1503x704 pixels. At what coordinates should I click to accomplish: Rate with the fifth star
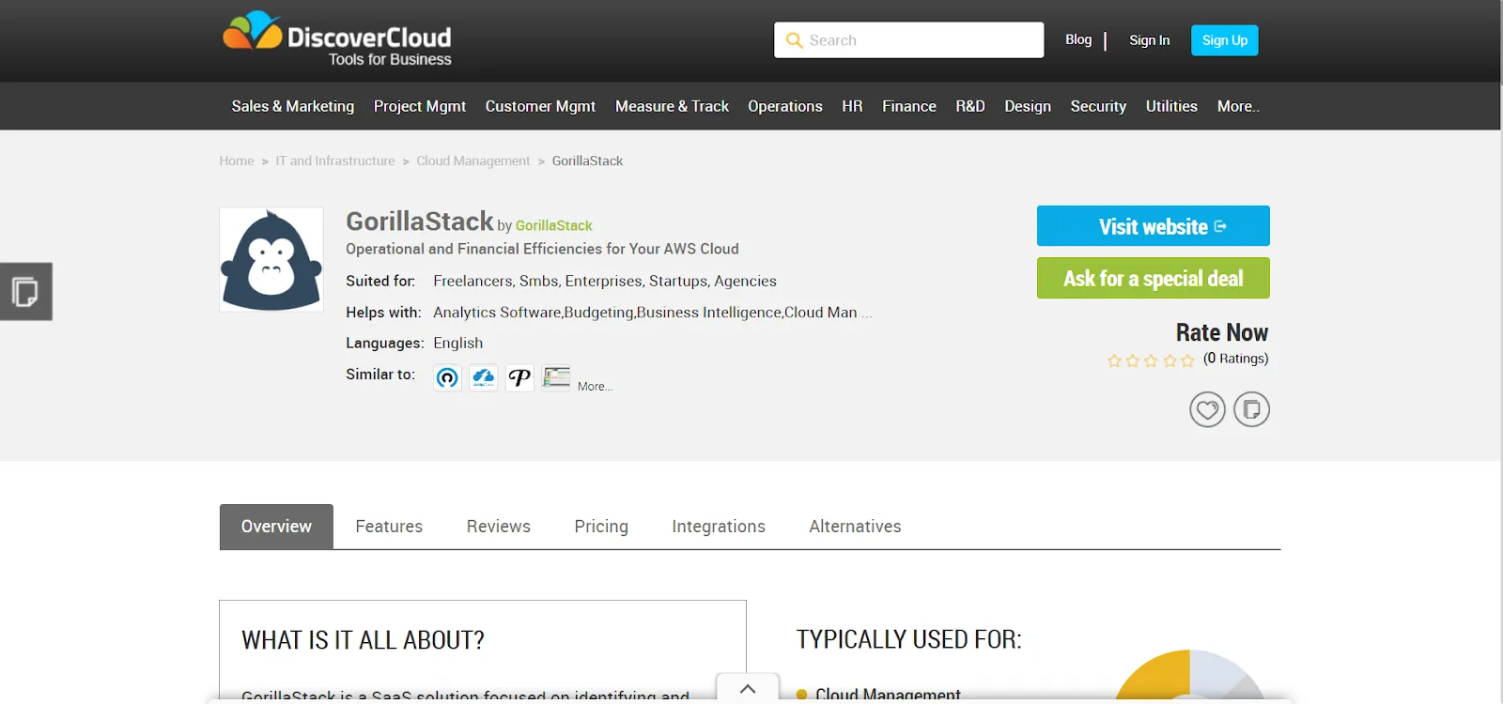(x=1187, y=360)
